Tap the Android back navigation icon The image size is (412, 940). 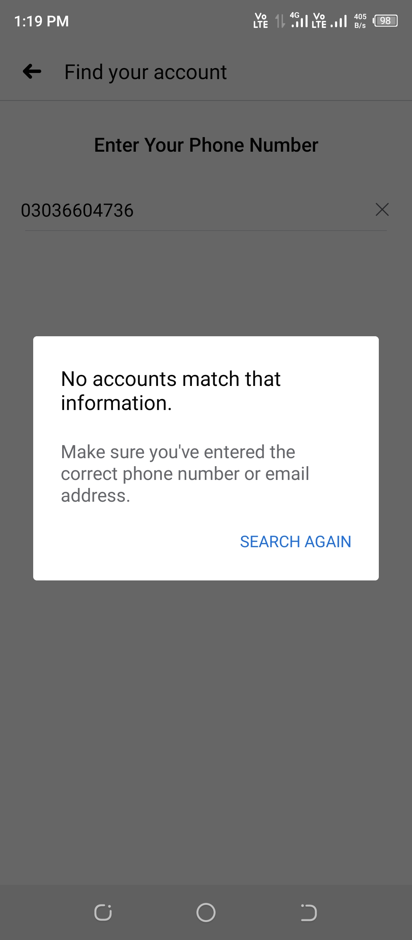(x=309, y=912)
